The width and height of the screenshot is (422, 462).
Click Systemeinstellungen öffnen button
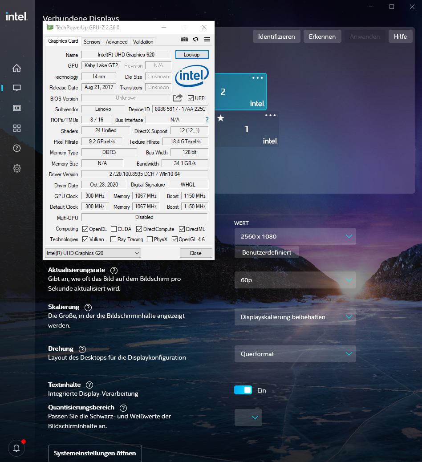click(95, 453)
